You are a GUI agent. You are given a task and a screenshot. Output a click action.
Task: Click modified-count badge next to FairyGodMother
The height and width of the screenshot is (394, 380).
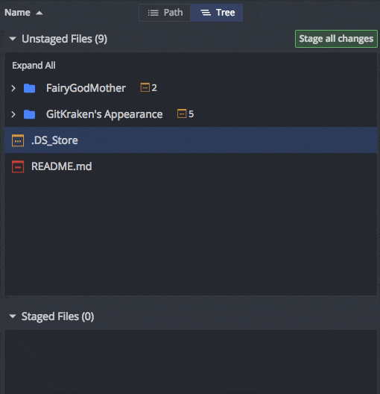click(x=148, y=88)
